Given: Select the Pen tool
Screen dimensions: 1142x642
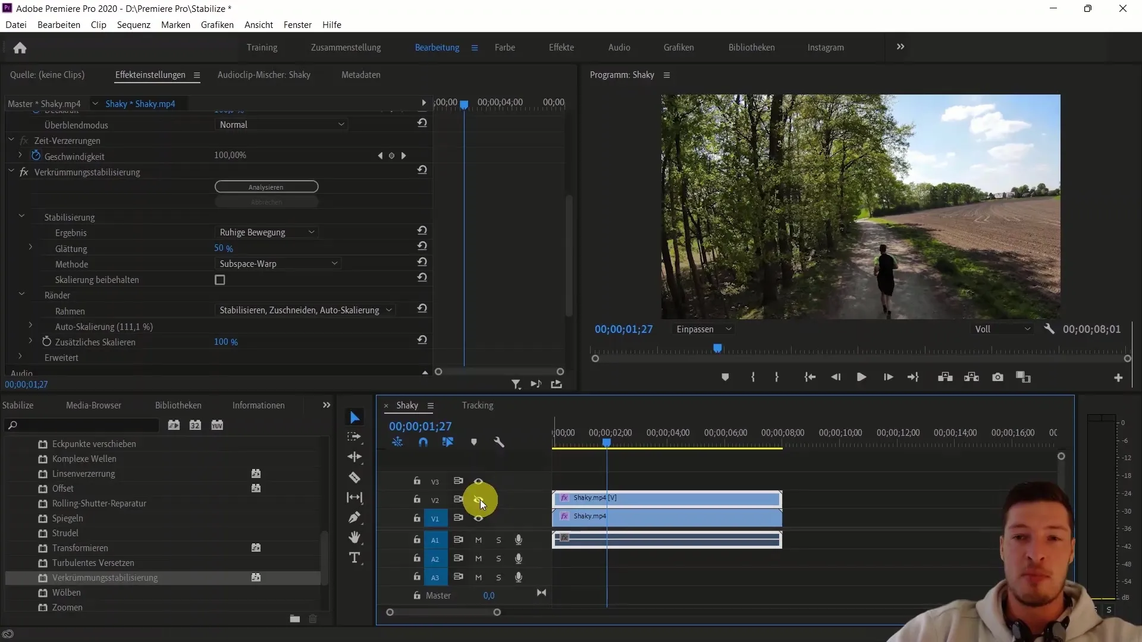Looking at the screenshot, I should click(354, 517).
